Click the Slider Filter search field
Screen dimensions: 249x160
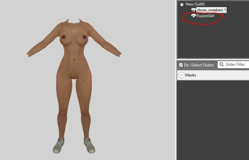click(233, 64)
